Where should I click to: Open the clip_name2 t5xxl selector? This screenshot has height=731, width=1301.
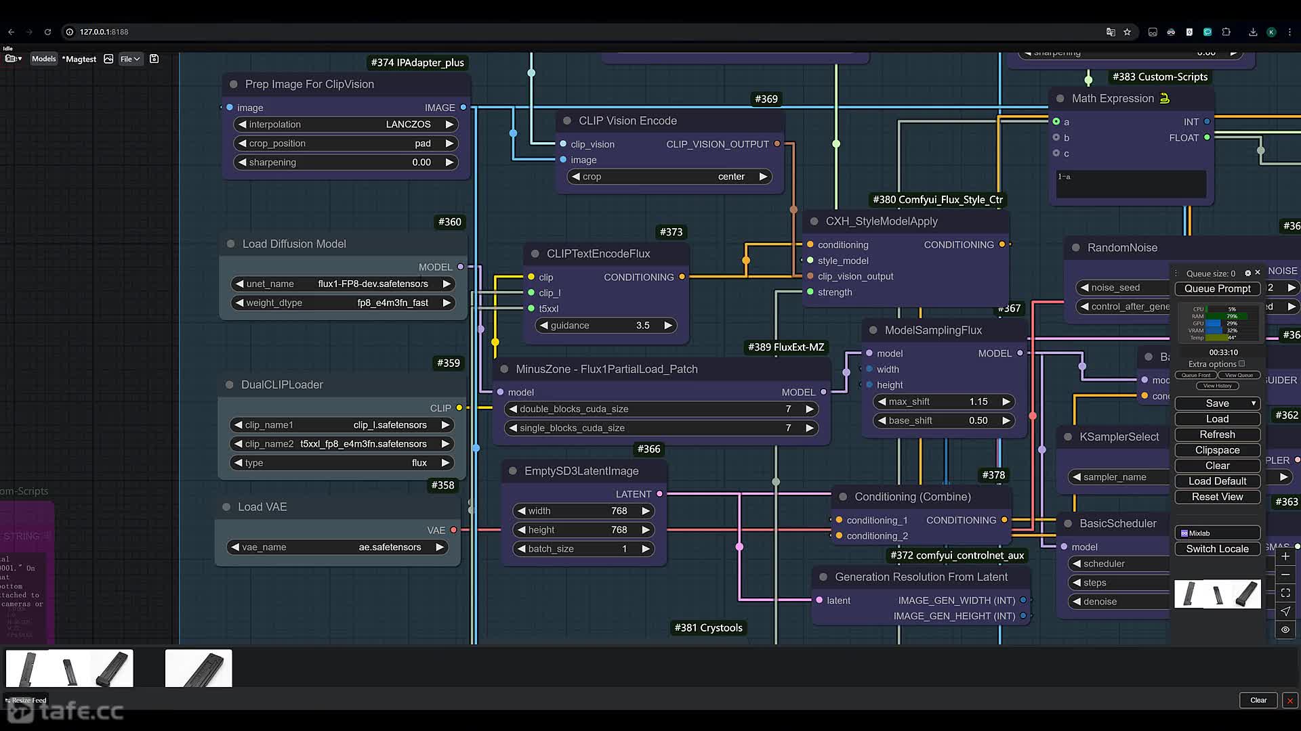tap(342, 444)
